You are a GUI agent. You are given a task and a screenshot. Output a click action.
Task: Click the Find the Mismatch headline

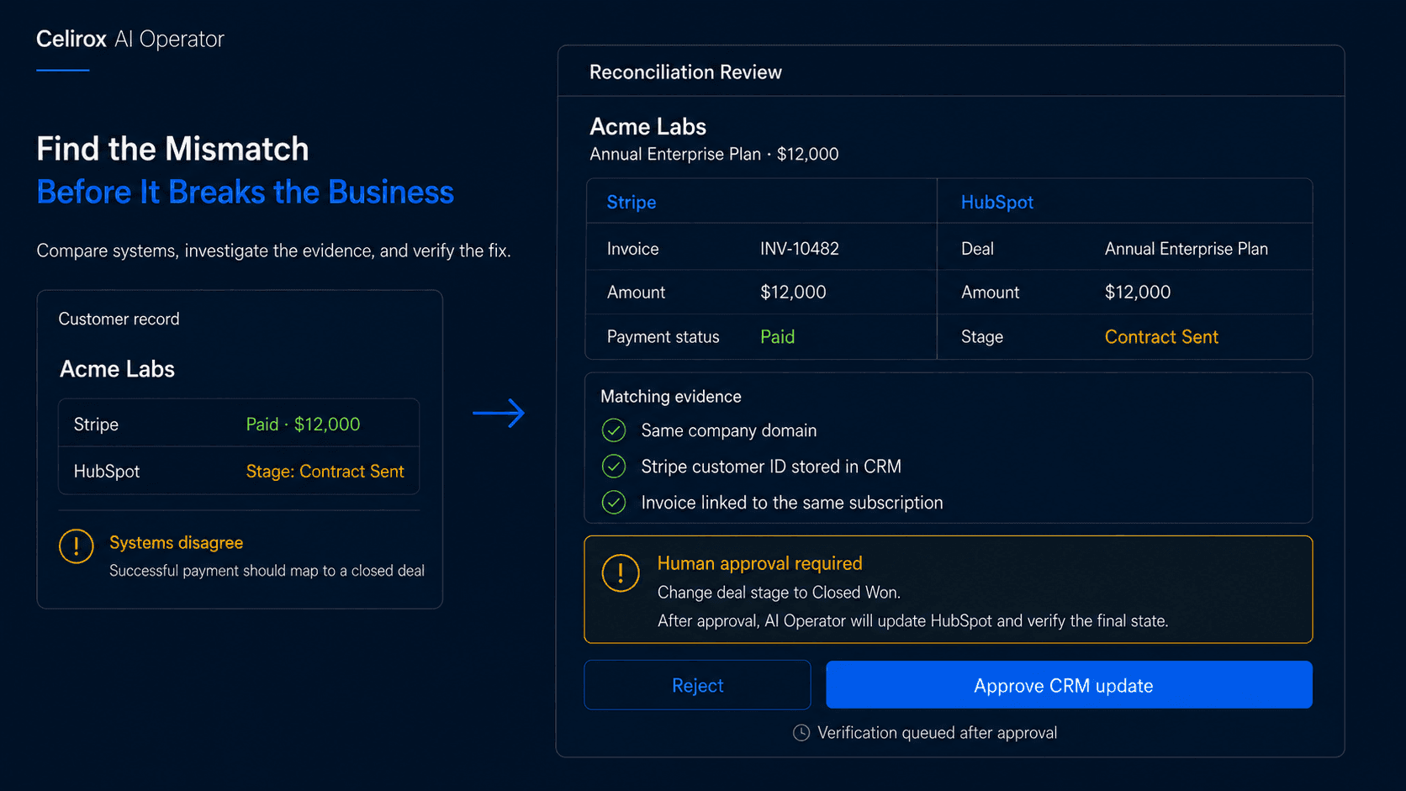[172, 149]
